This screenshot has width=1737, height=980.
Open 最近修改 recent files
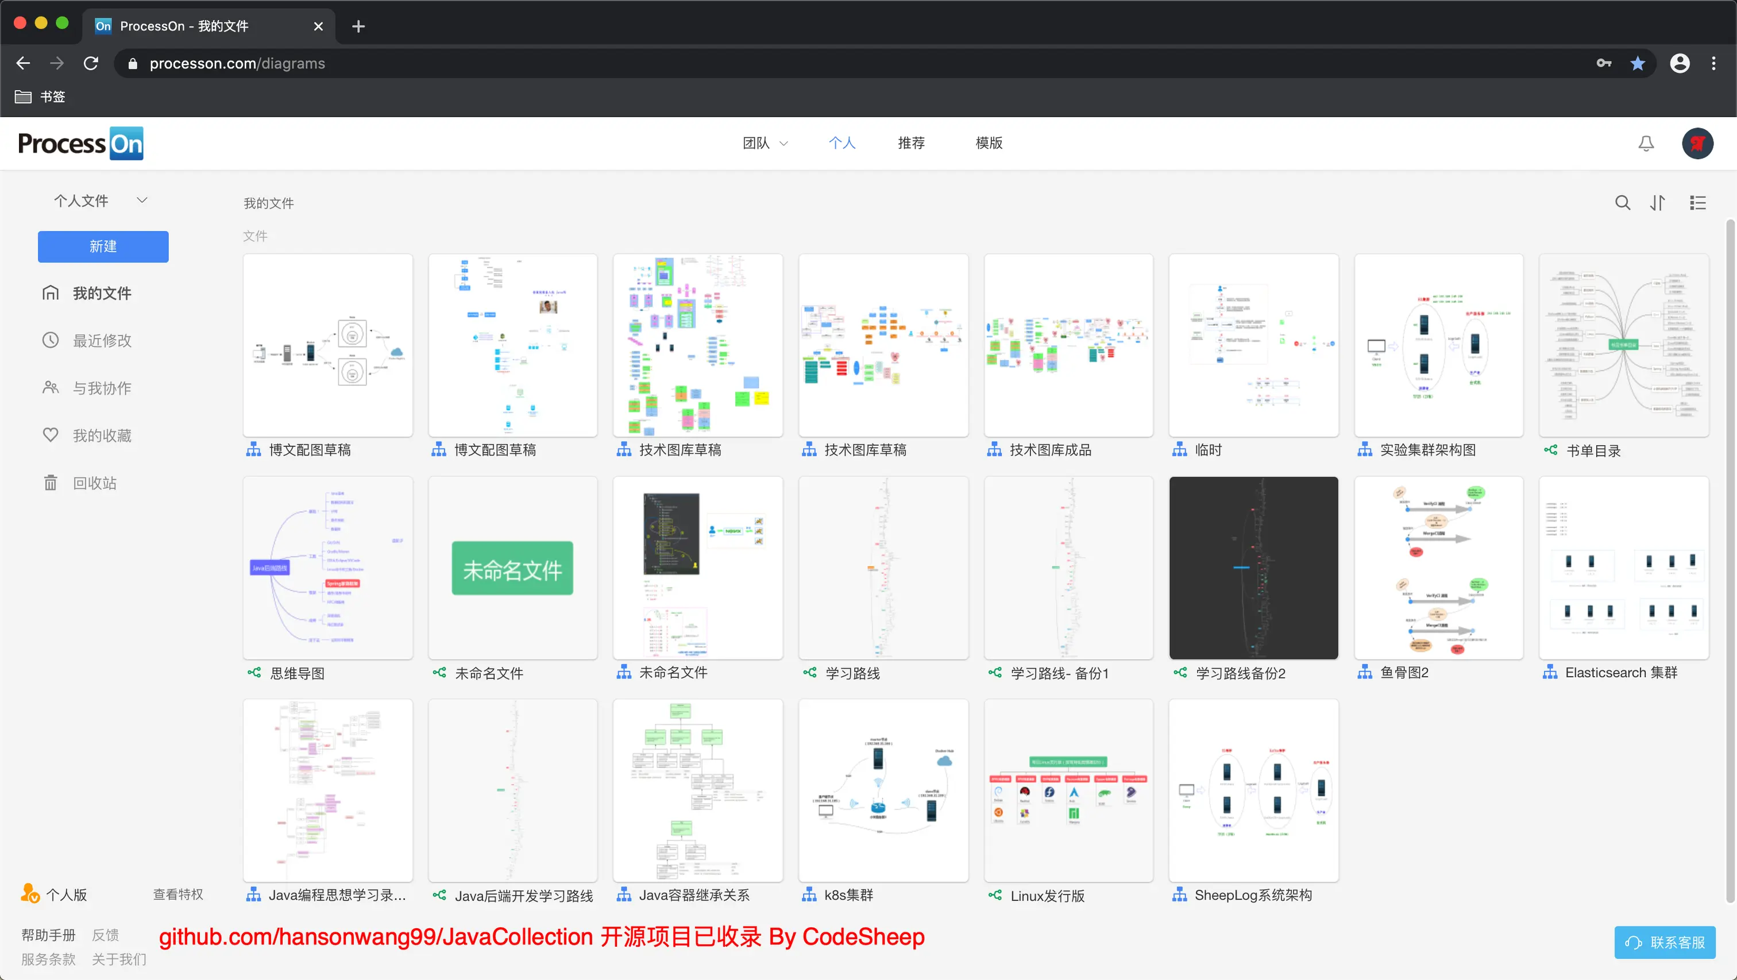(101, 341)
